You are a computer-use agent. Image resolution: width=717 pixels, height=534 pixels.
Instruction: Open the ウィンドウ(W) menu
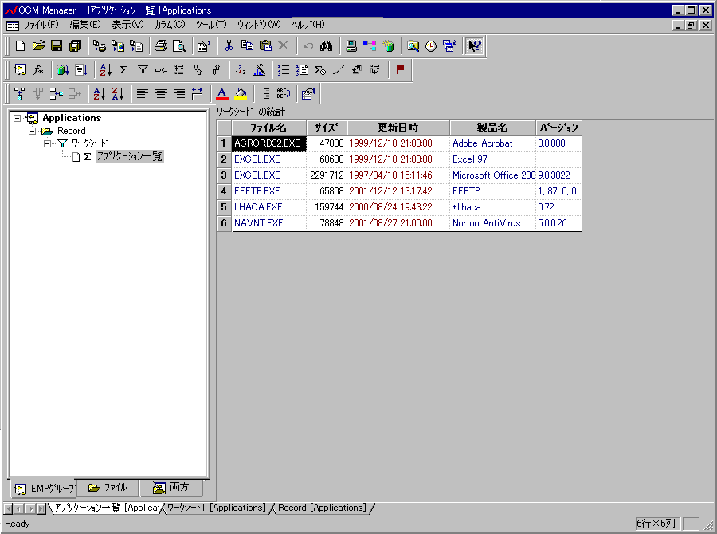click(x=258, y=25)
